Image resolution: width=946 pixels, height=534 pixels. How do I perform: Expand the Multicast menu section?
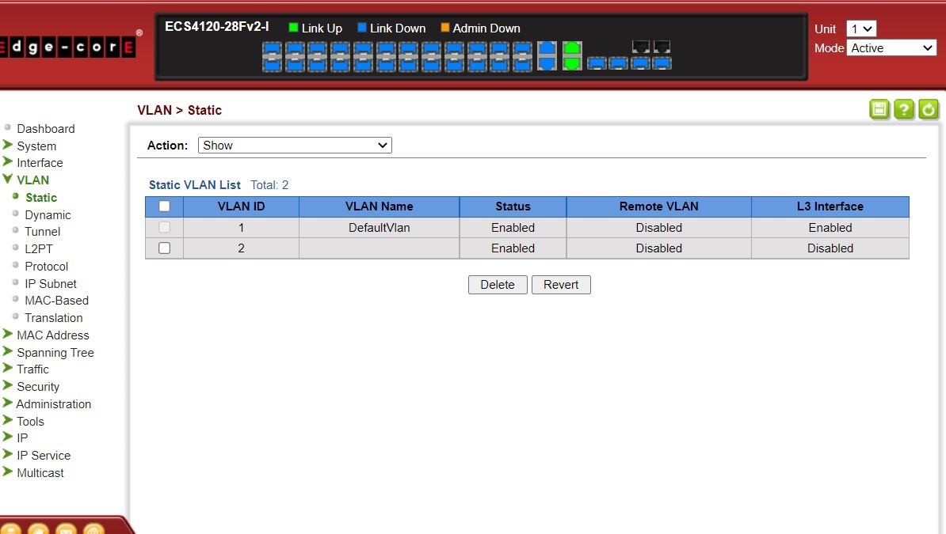tap(40, 473)
